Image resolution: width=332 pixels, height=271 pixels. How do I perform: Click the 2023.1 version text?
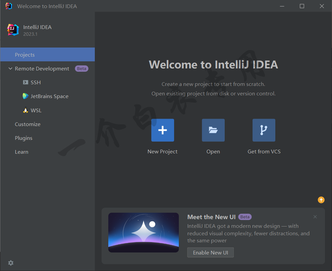tap(30, 34)
